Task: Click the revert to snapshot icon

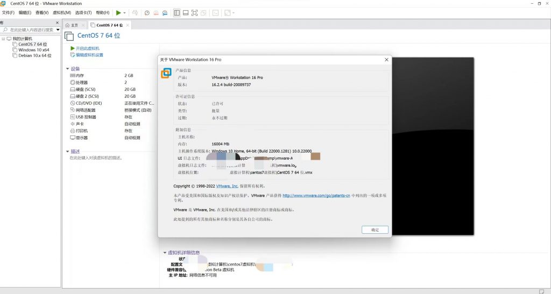Action: click(x=156, y=13)
